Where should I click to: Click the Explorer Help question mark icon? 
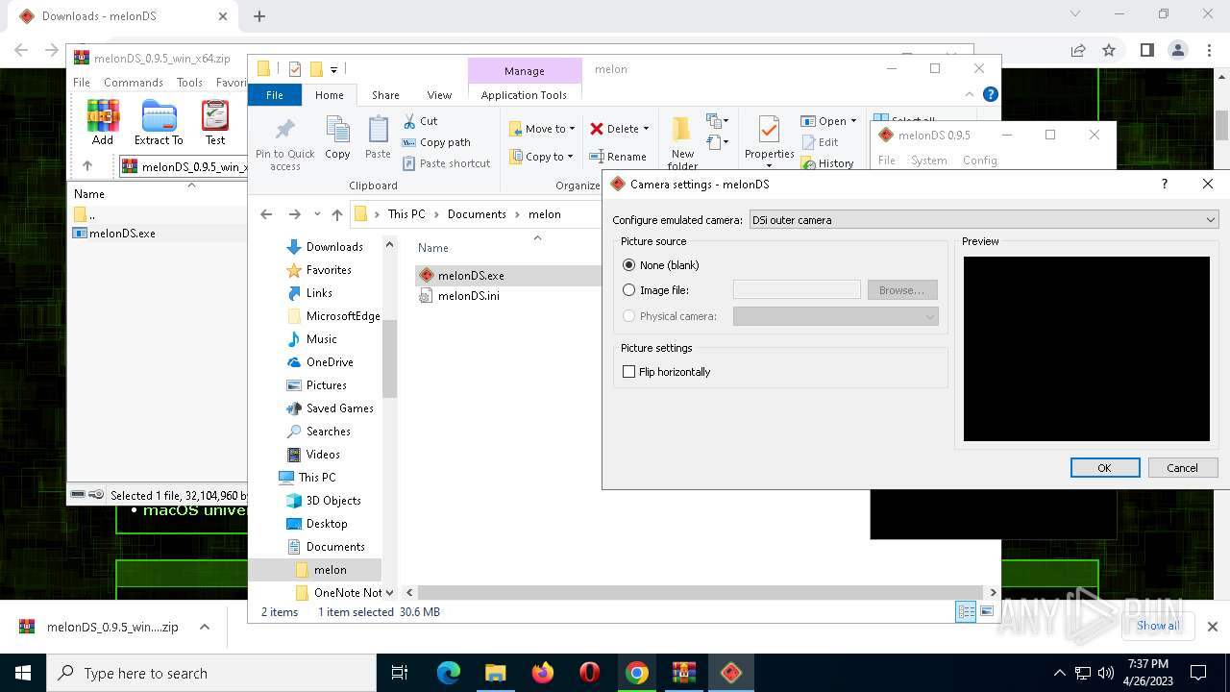991,94
